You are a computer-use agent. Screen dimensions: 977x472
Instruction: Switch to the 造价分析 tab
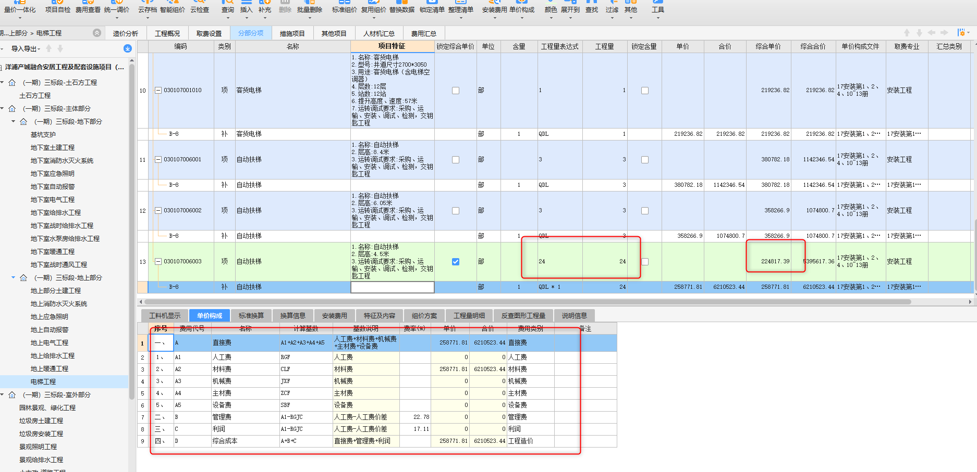[126, 33]
